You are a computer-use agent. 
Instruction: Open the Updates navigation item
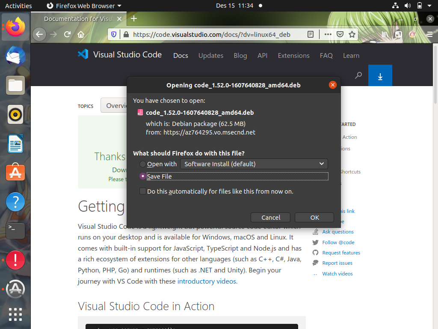coord(210,55)
